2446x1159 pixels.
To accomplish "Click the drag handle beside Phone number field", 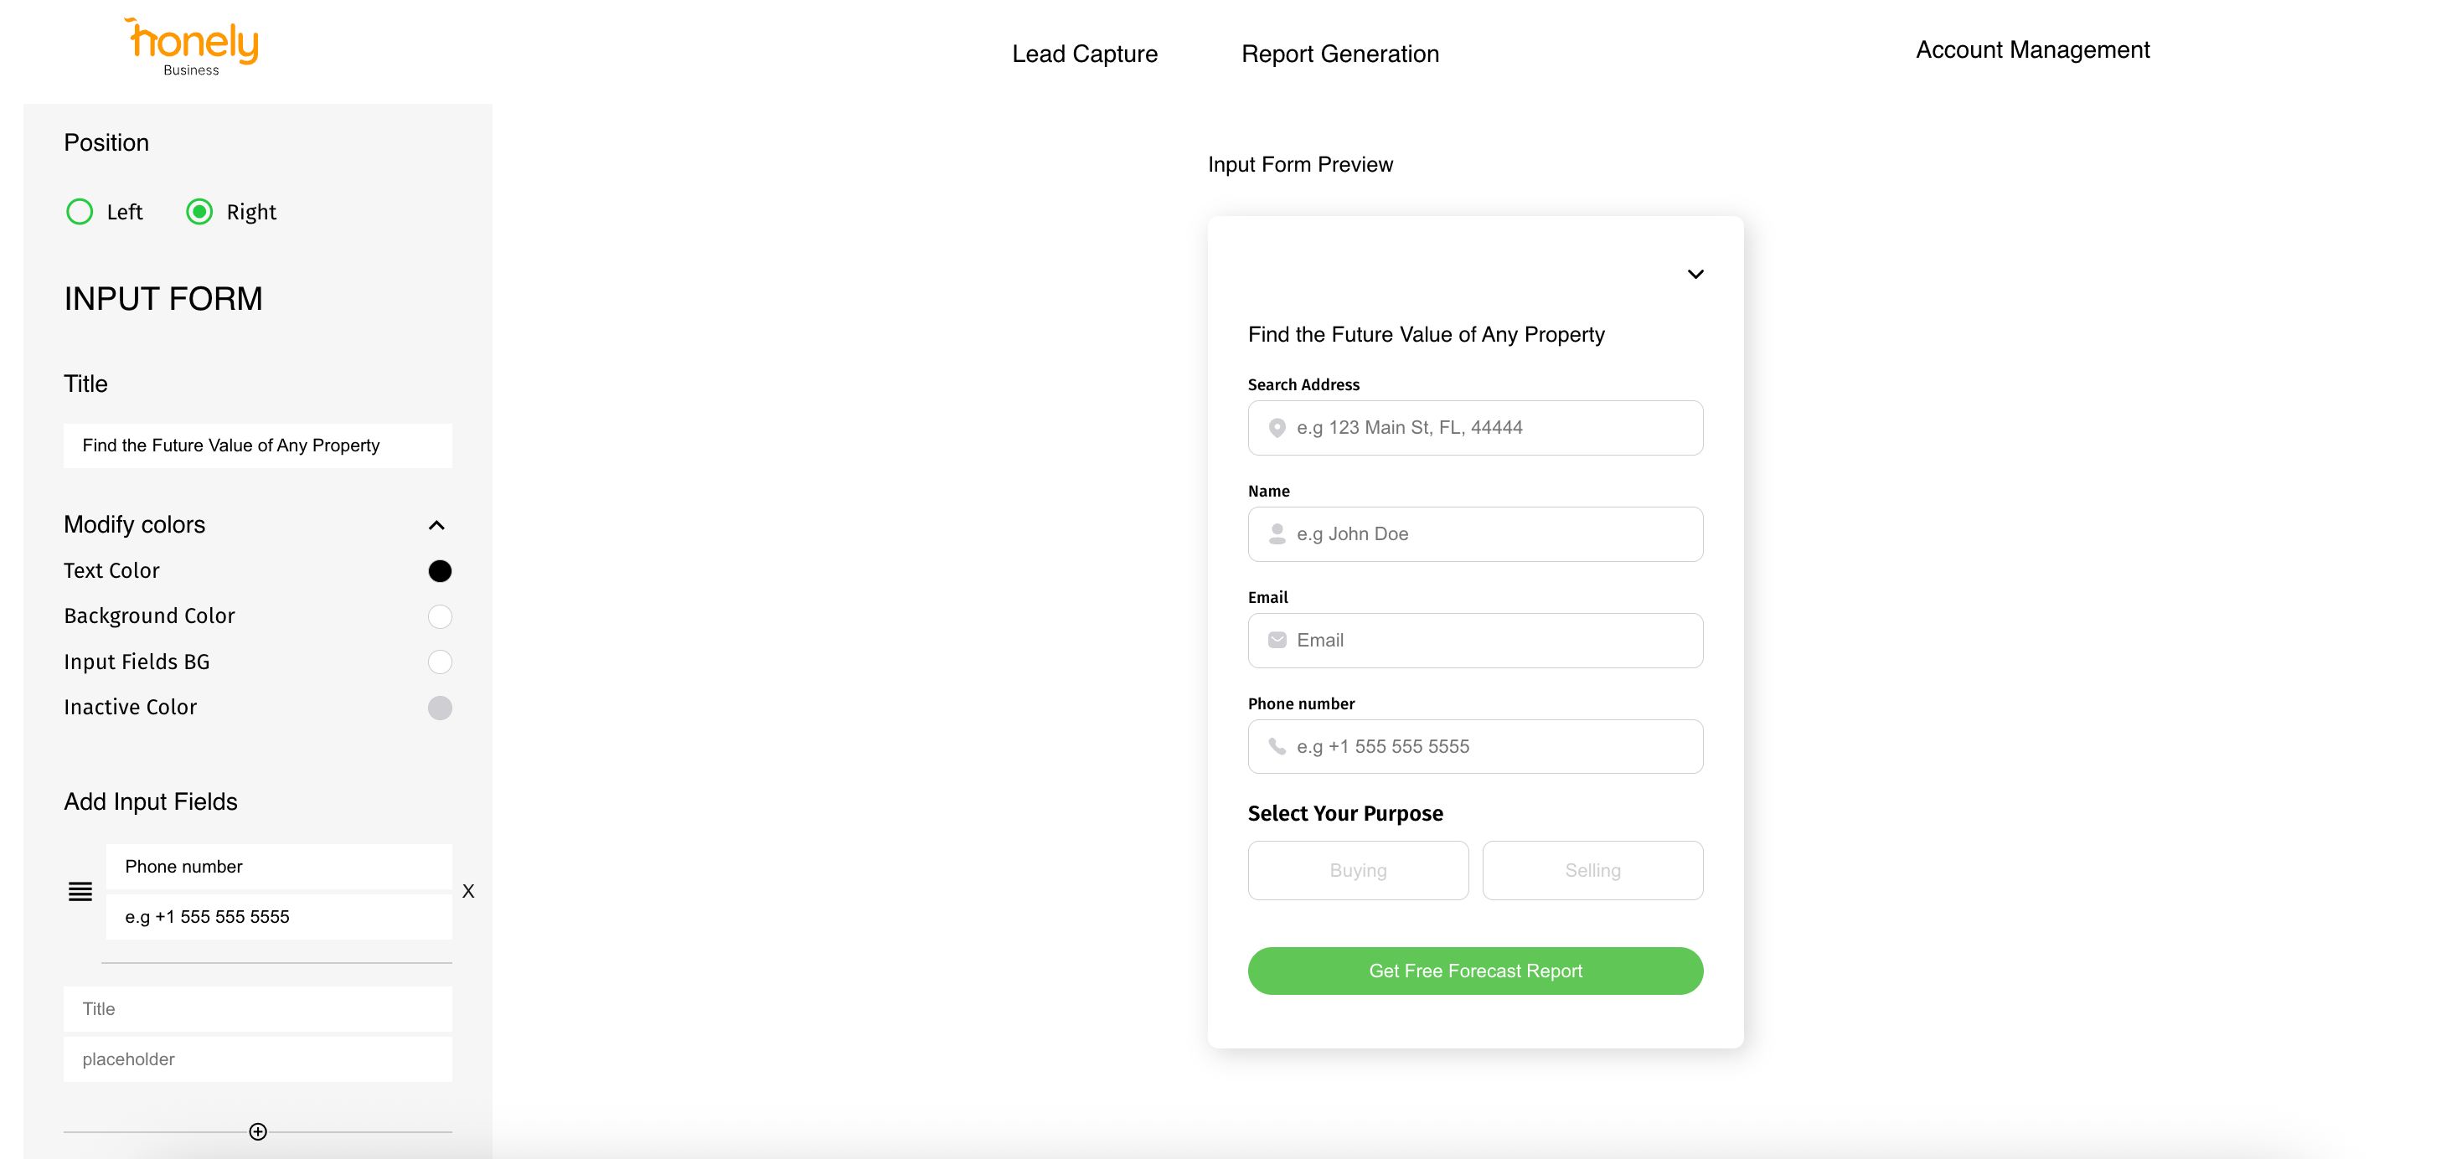I will [x=80, y=891].
